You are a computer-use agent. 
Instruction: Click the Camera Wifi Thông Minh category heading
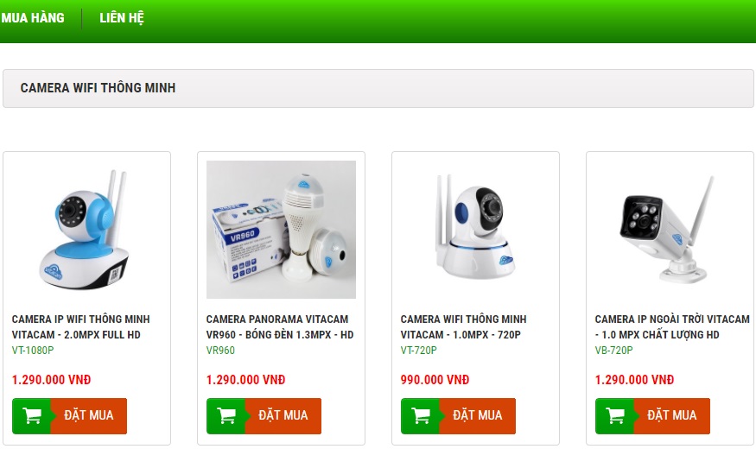click(98, 88)
